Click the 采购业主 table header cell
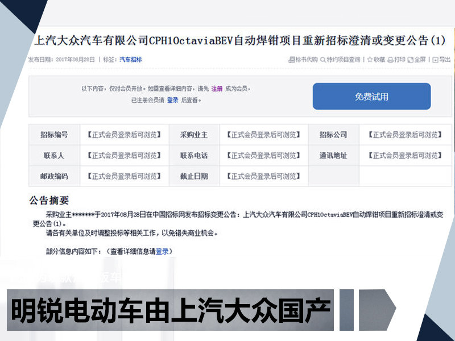The image size is (455, 341). click(x=194, y=135)
